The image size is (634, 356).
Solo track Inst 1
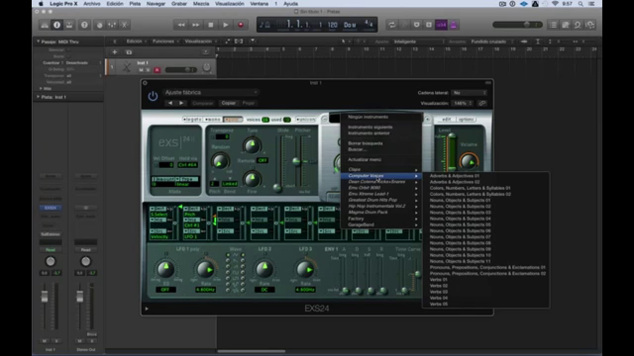point(148,70)
